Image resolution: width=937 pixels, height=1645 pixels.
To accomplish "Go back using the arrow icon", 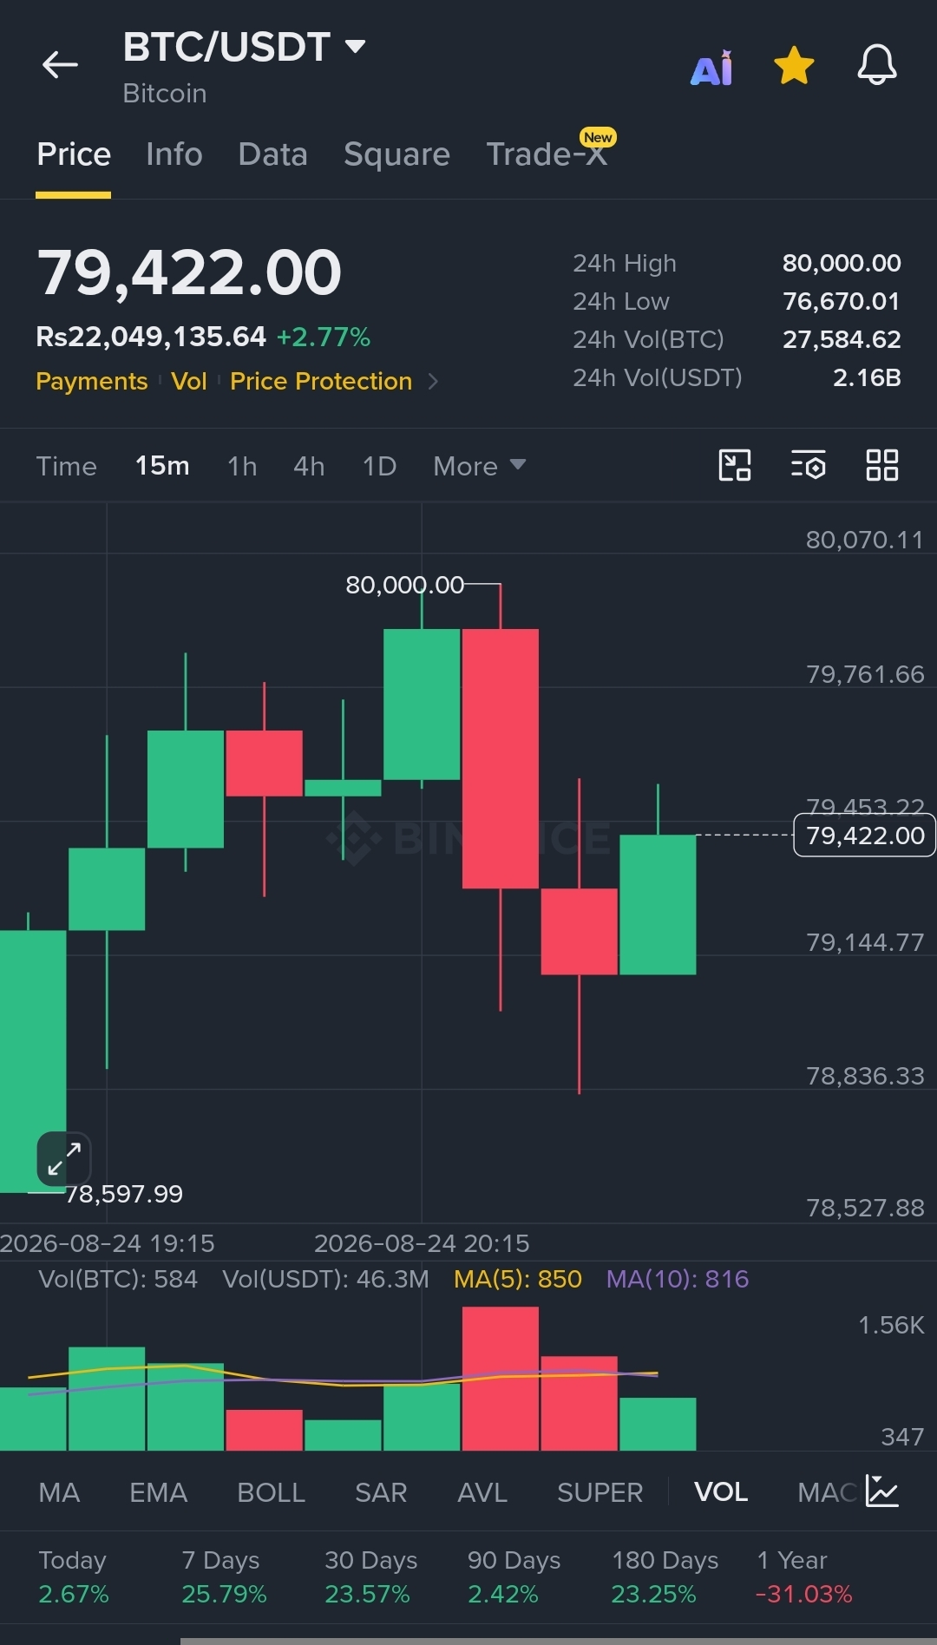I will [60, 64].
